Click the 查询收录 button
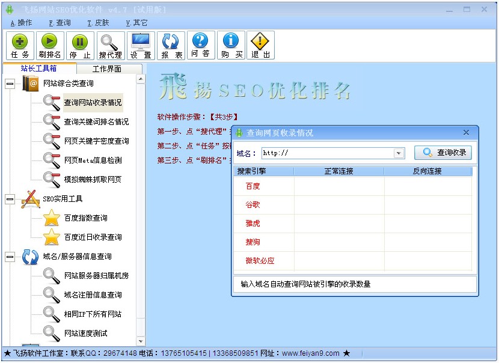 click(444, 153)
